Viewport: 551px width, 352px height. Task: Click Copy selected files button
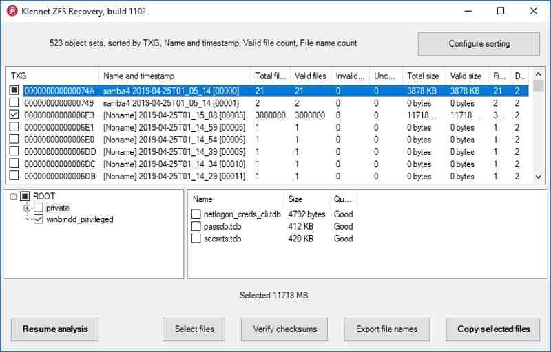pos(493,329)
